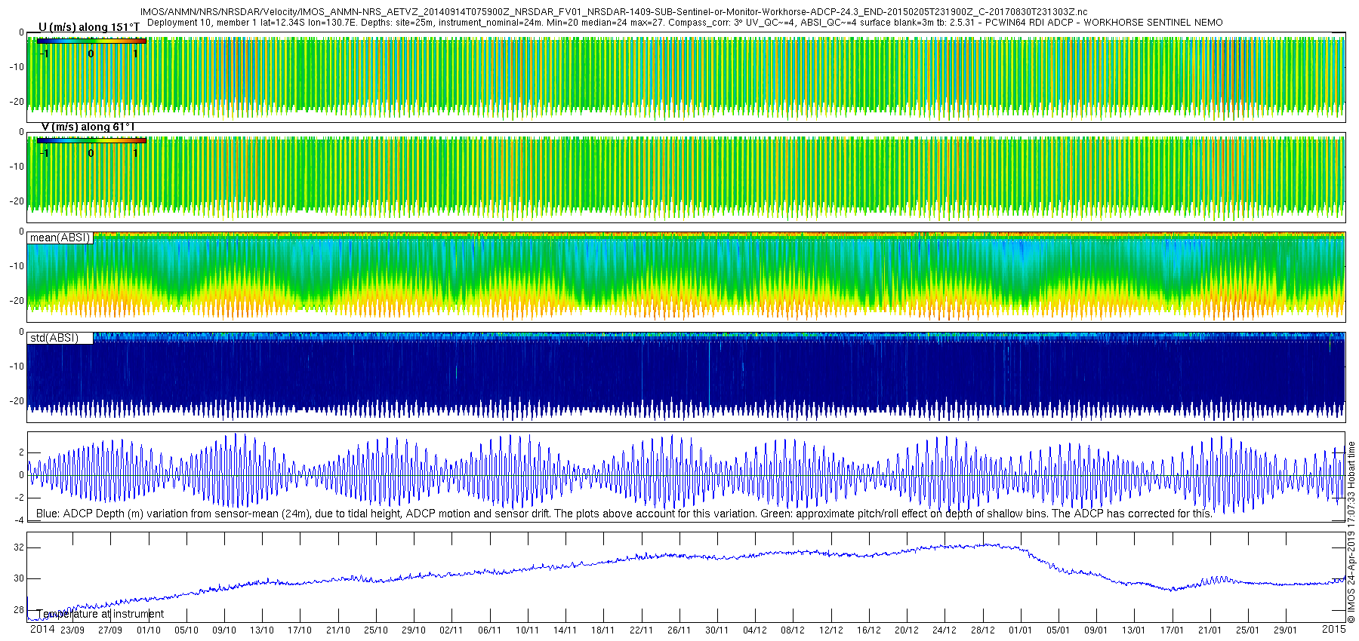Click the 'Temperature at instrument' label
This screenshot has height=641, width=1359.
(100, 614)
